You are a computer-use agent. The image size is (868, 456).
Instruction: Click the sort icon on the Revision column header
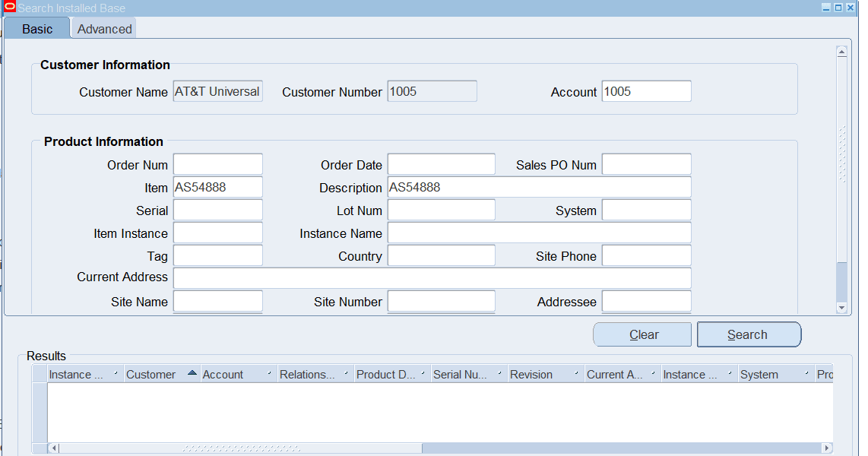coord(575,374)
